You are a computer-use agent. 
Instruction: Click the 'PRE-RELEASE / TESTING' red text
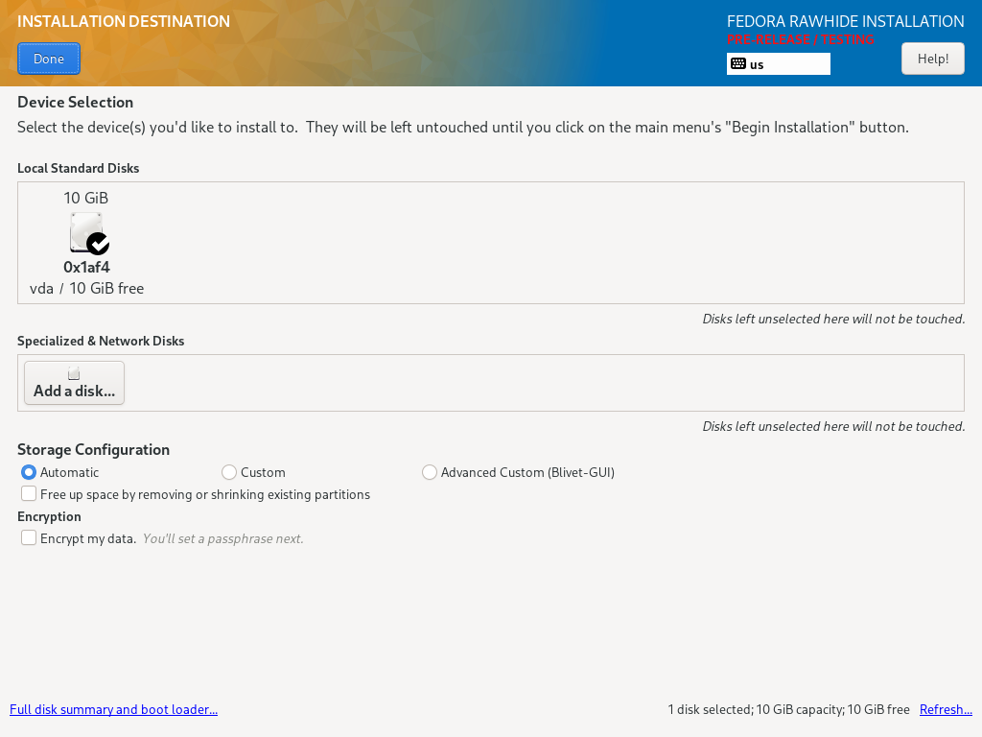click(801, 39)
